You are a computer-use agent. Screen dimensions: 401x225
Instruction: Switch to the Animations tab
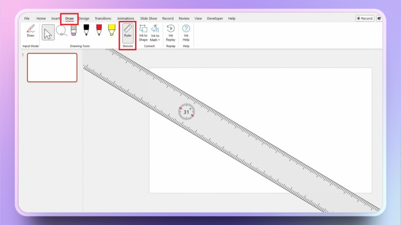click(x=126, y=18)
